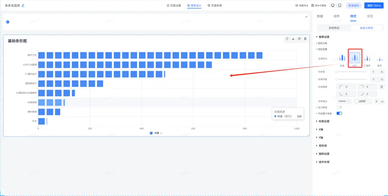388x196 pixels.
Task: Click the 保存 Ctrl+s button
Action: [374, 6]
